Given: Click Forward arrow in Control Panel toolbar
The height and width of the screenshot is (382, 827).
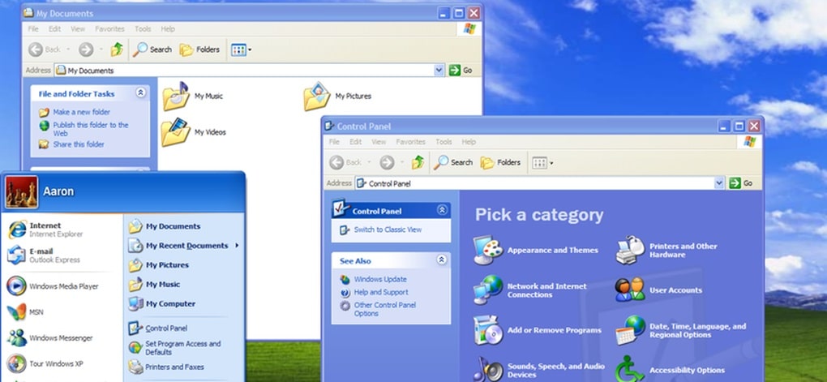Looking at the screenshot, I should 387,162.
